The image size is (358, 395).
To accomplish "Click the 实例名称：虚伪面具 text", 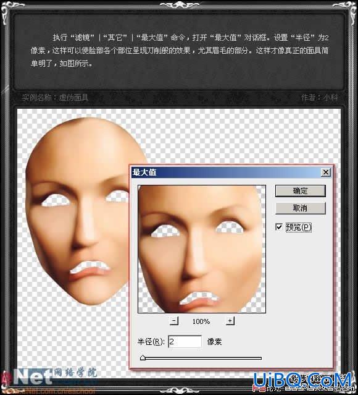I will point(55,98).
